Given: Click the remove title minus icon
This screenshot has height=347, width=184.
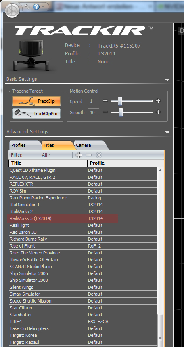Looking at the screenshot, I should point(88,155).
